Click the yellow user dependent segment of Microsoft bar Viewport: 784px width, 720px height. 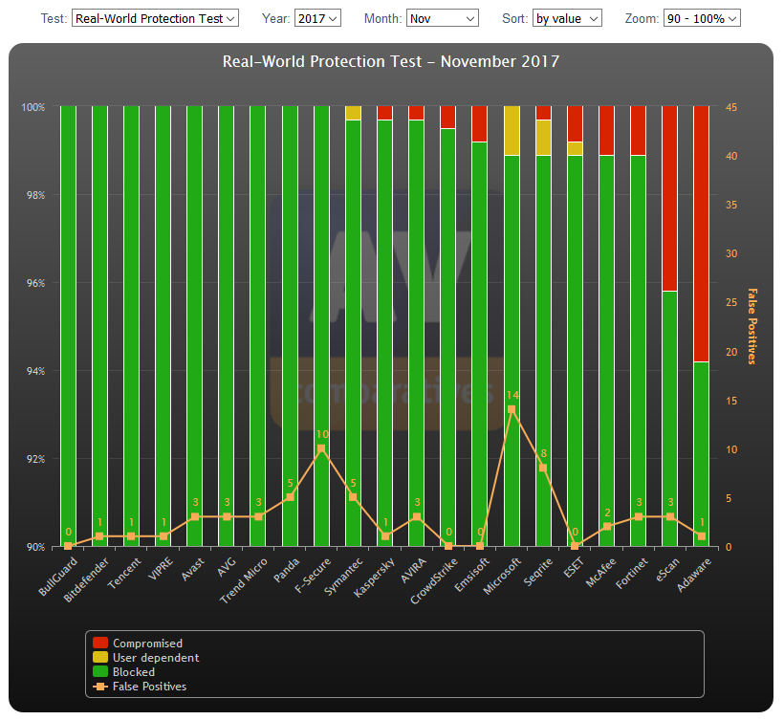(512, 130)
